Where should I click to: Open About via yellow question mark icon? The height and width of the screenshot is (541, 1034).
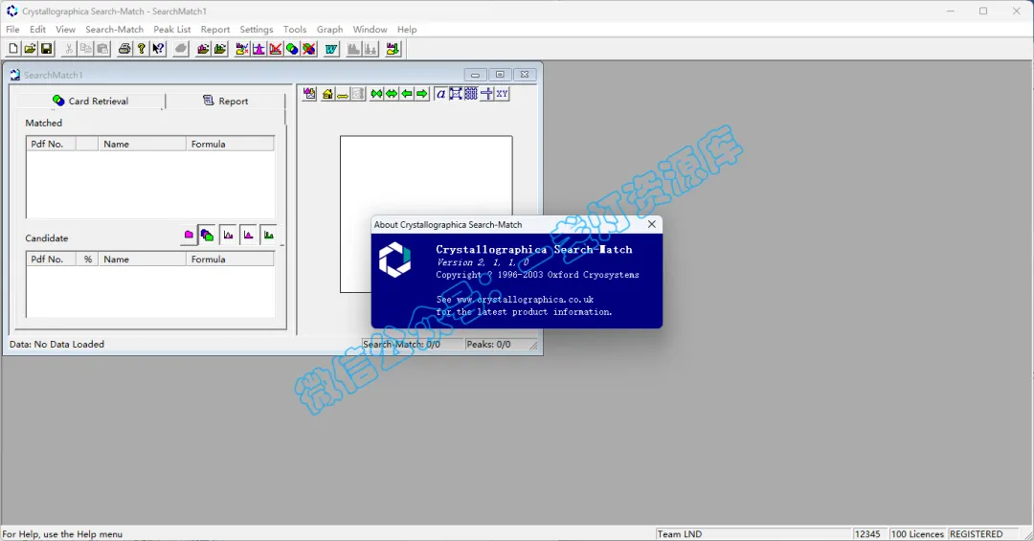pos(141,49)
